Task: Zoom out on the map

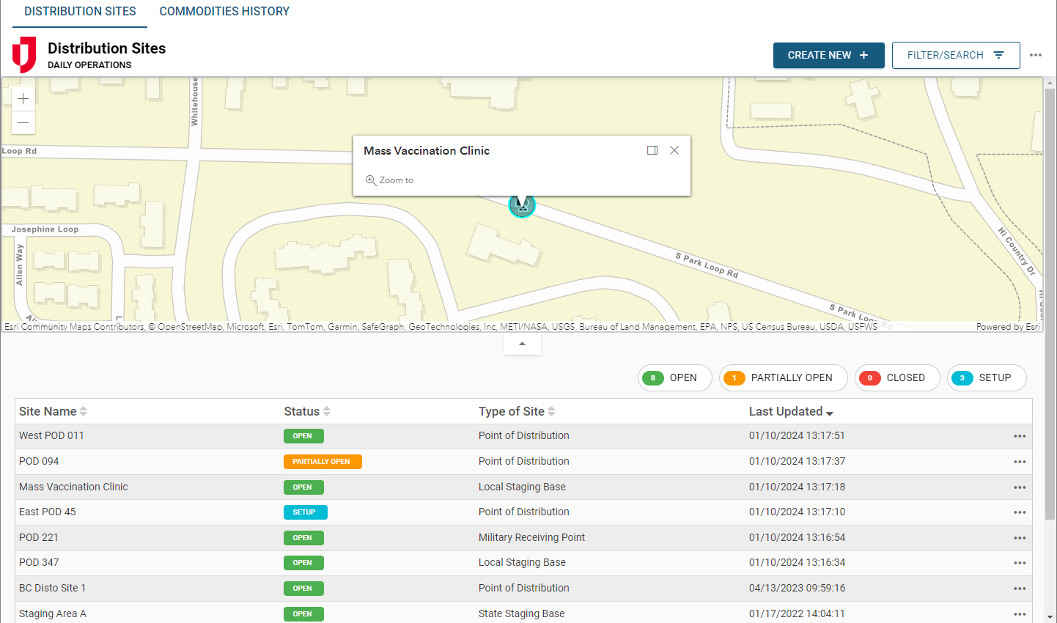Action: coord(23,122)
